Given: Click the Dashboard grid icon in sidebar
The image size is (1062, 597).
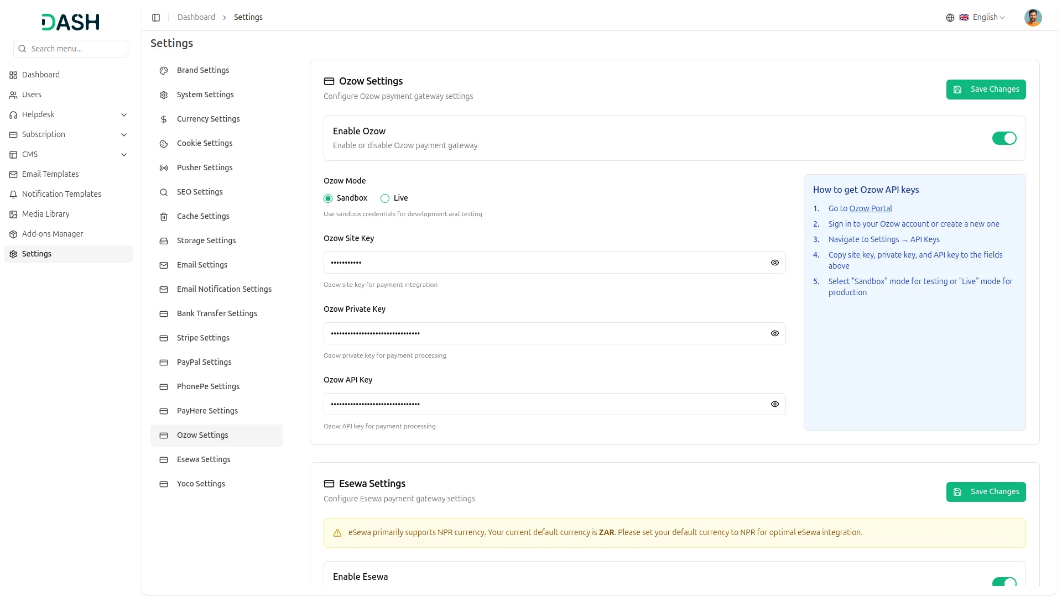Looking at the screenshot, I should pos(13,75).
